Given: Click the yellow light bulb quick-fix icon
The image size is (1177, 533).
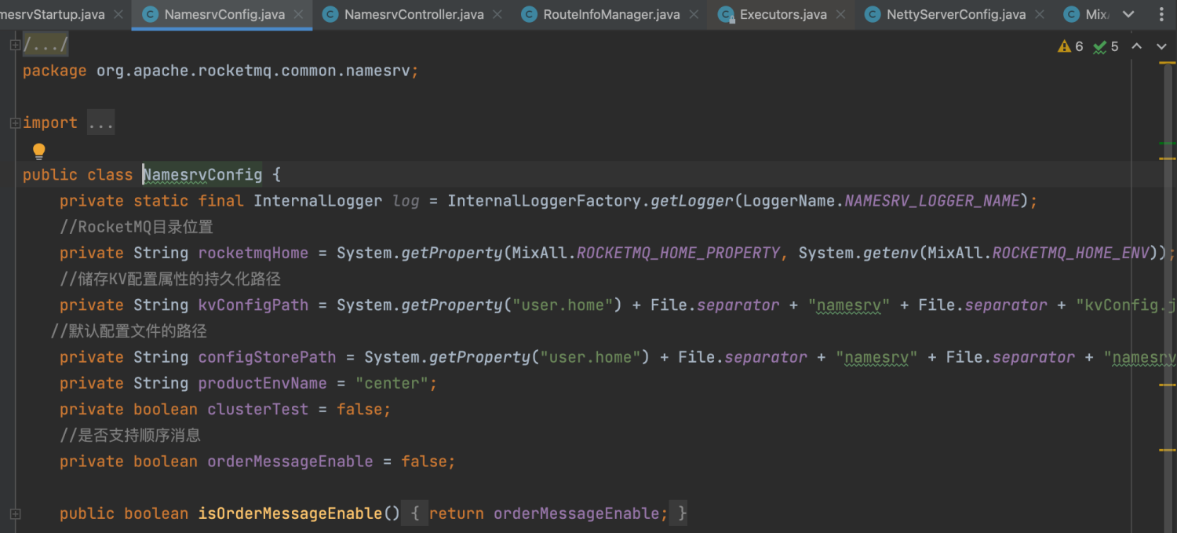Looking at the screenshot, I should pos(38,151).
